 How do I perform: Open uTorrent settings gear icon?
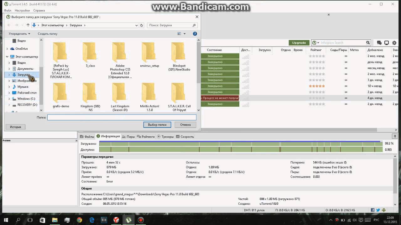pyautogui.click(x=394, y=43)
